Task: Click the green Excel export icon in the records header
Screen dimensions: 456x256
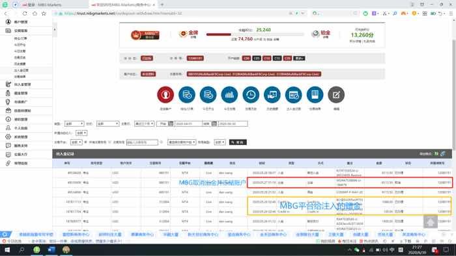Action: coord(436,153)
